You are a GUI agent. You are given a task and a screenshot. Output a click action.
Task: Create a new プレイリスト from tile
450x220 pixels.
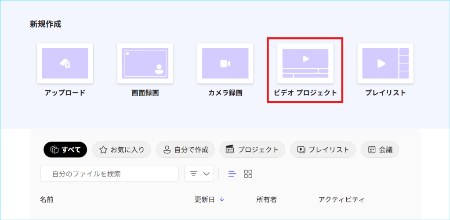385,64
